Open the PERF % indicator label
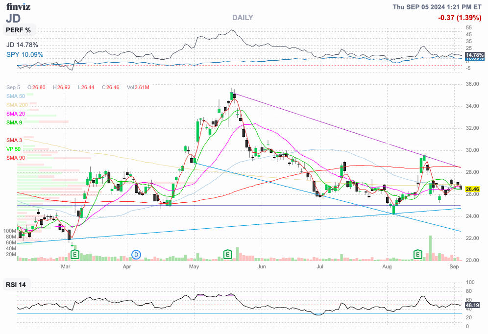Viewport: 488px width, 334px height. pyautogui.click(x=19, y=30)
